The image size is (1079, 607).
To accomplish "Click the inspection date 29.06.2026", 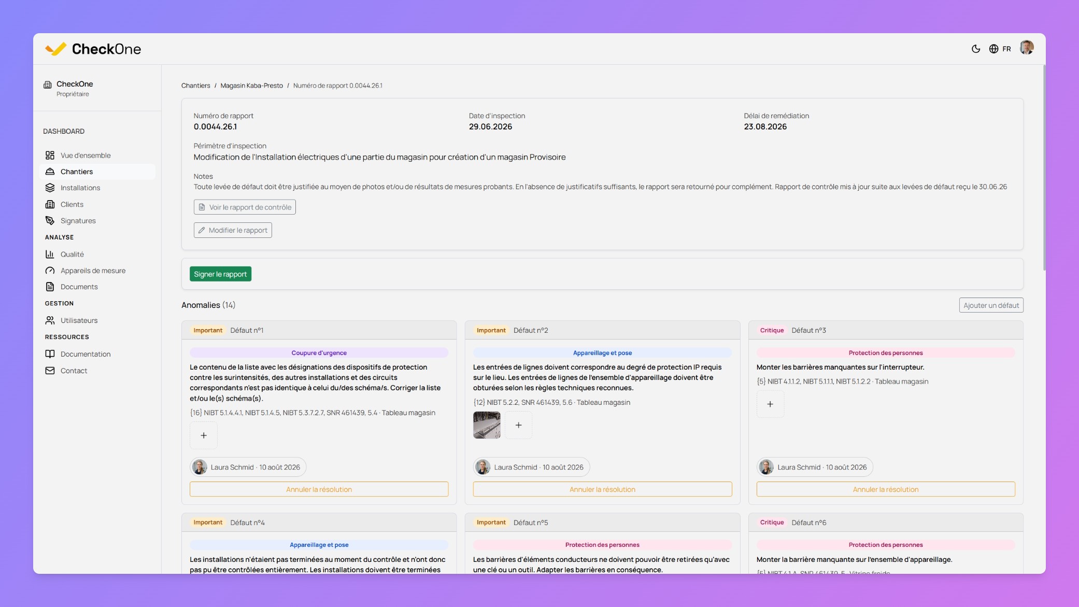I will pos(490,126).
